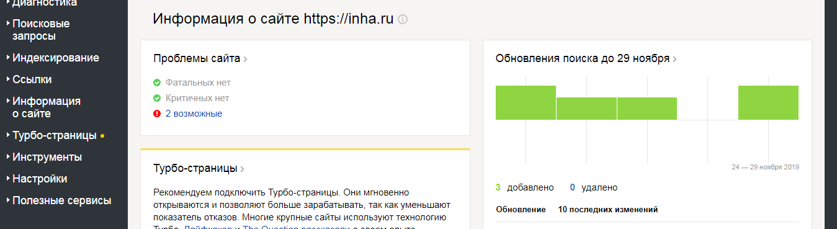Open Проблемы сайта section heading

click(x=197, y=59)
